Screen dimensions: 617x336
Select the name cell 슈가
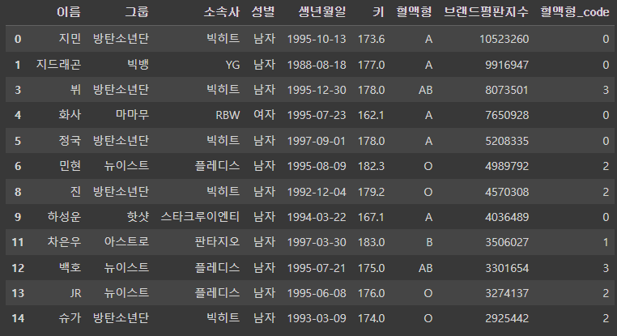(70, 318)
